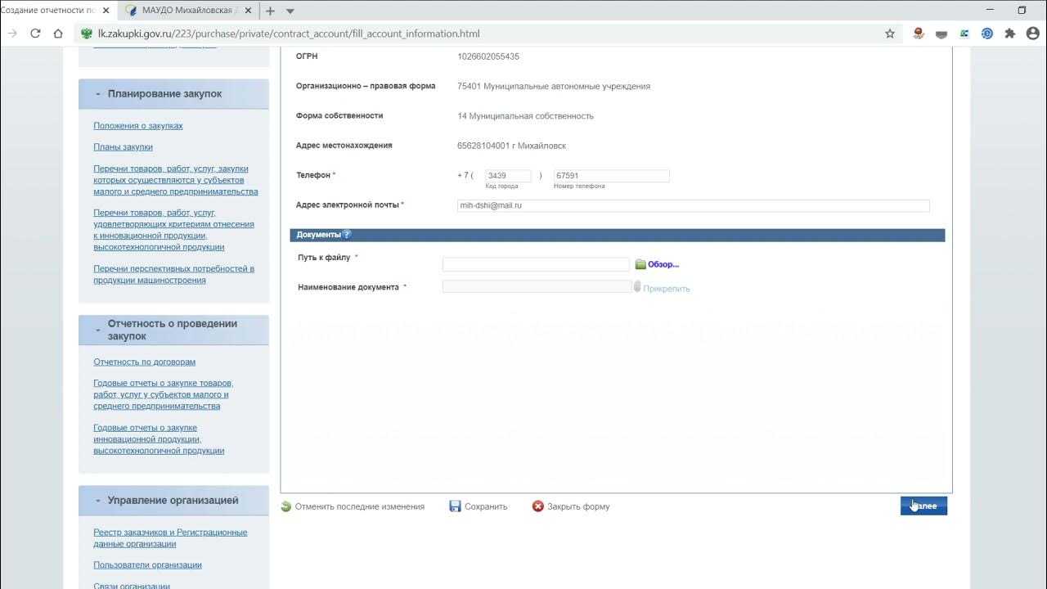Collapse the Отчетность о проведении закупок section
The width and height of the screenshot is (1047, 589).
tap(98, 330)
